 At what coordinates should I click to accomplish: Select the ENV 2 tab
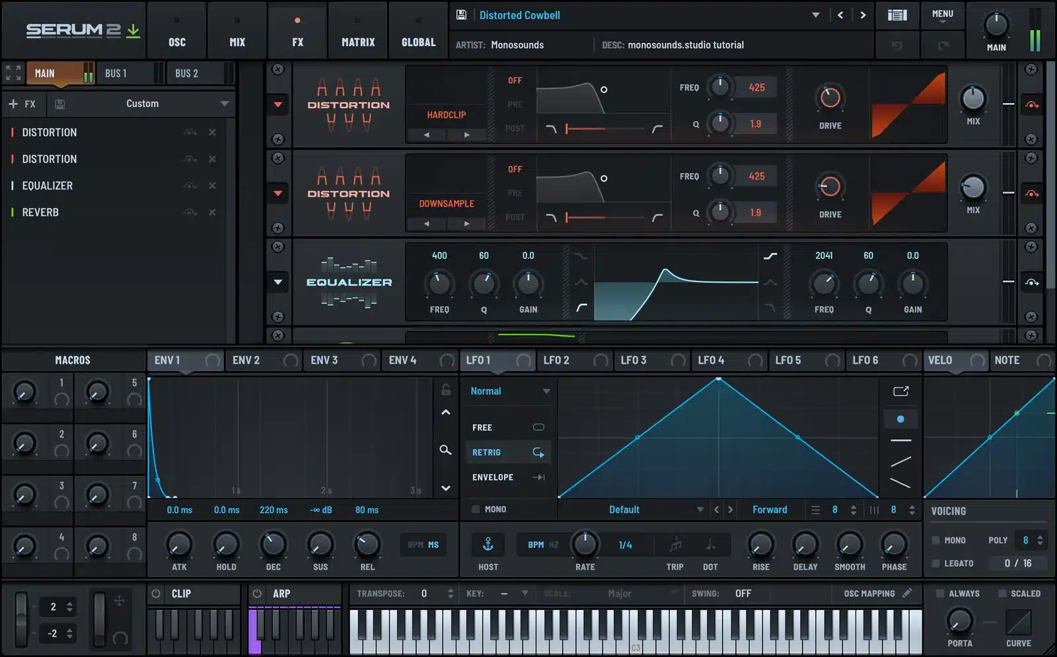263,361
